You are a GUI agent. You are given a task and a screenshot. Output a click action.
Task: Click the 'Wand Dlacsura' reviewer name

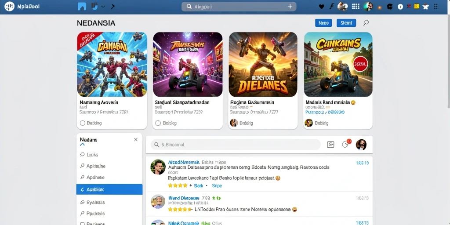point(183,198)
